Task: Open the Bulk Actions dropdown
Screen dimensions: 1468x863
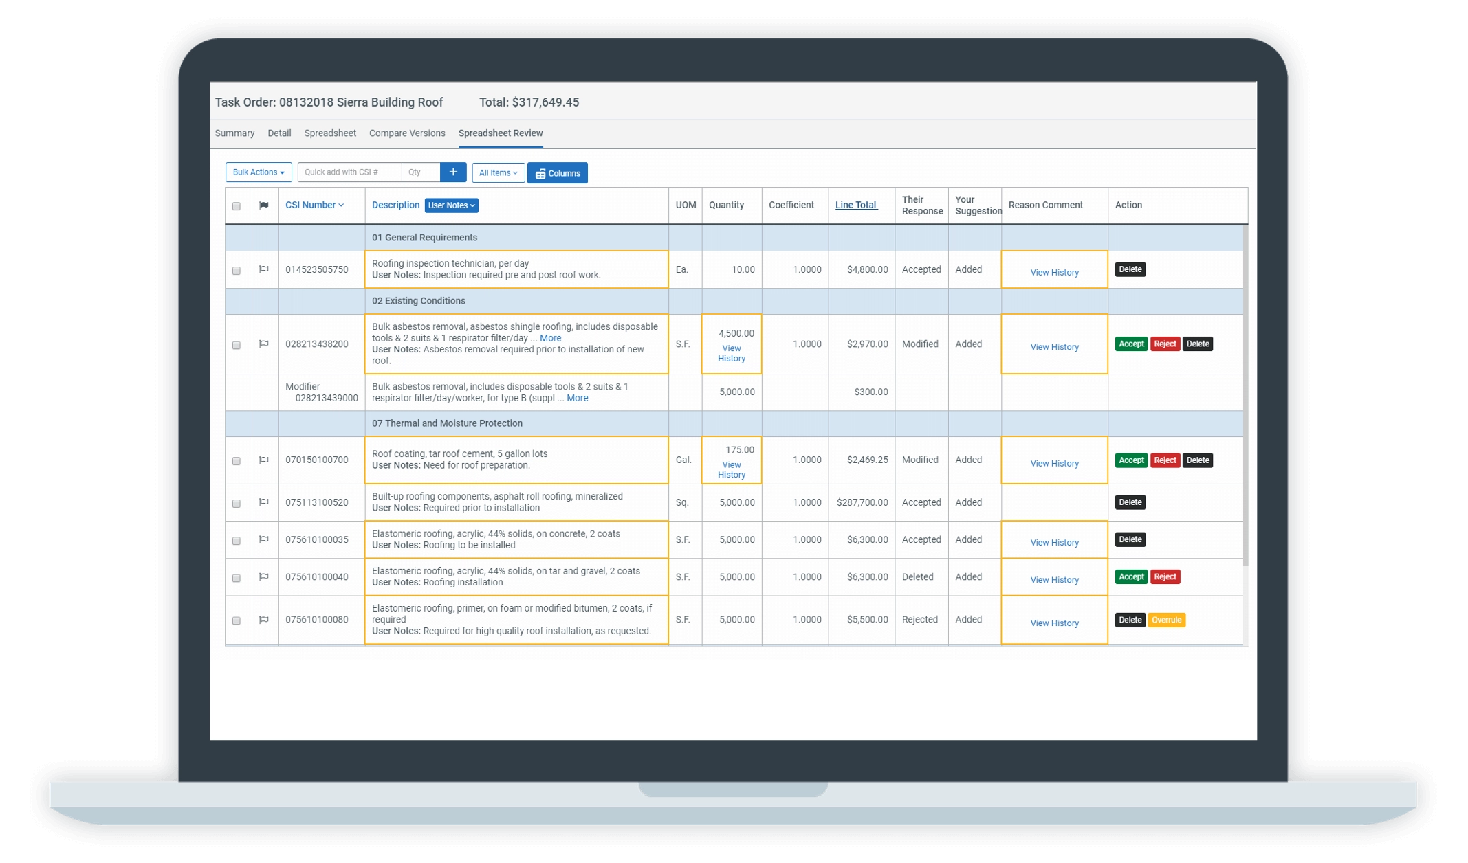Action: coord(259,172)
